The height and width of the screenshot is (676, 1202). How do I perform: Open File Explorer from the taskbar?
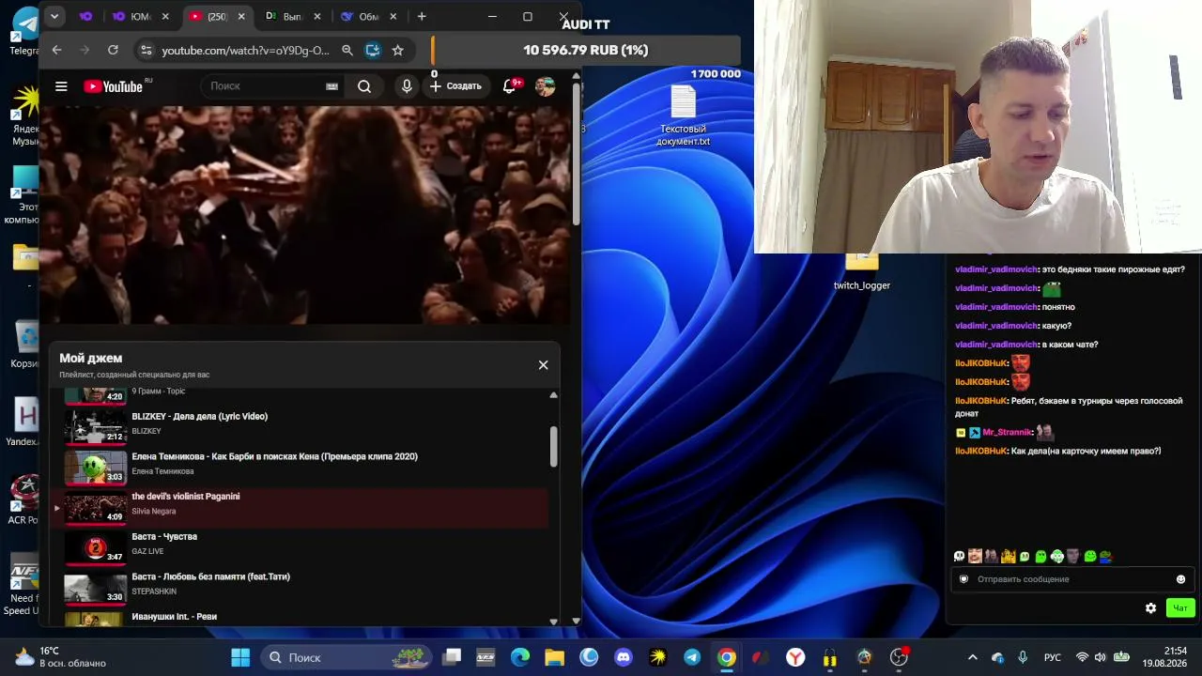[x=554, y=657]
